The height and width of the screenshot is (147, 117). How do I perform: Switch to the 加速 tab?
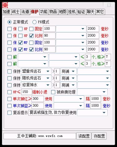[x=7, y=12]
